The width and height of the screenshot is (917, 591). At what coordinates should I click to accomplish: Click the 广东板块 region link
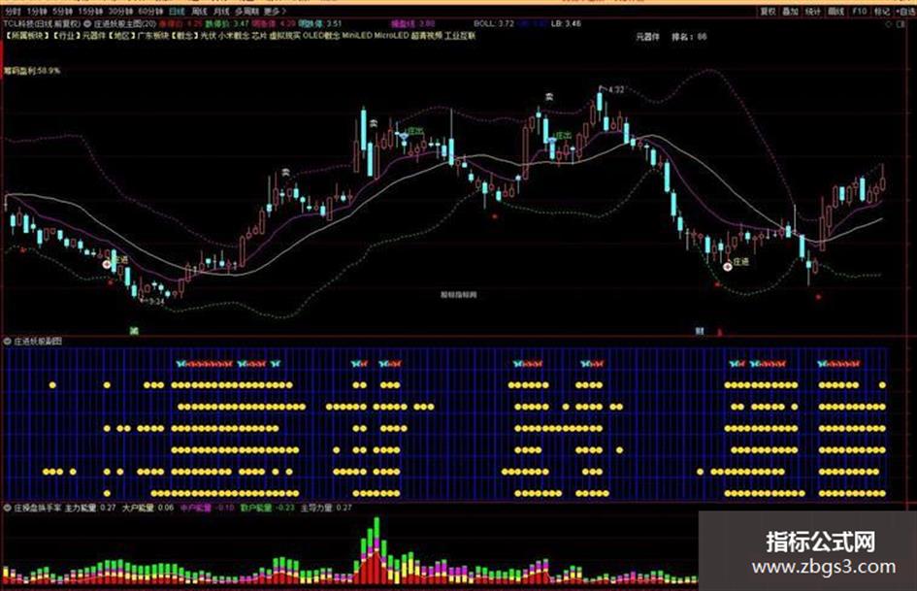coord(153,36)
